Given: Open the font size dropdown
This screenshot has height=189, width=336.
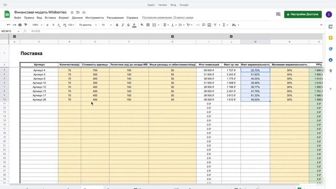Looking at the screenshot, I should [x=107, y=25].
